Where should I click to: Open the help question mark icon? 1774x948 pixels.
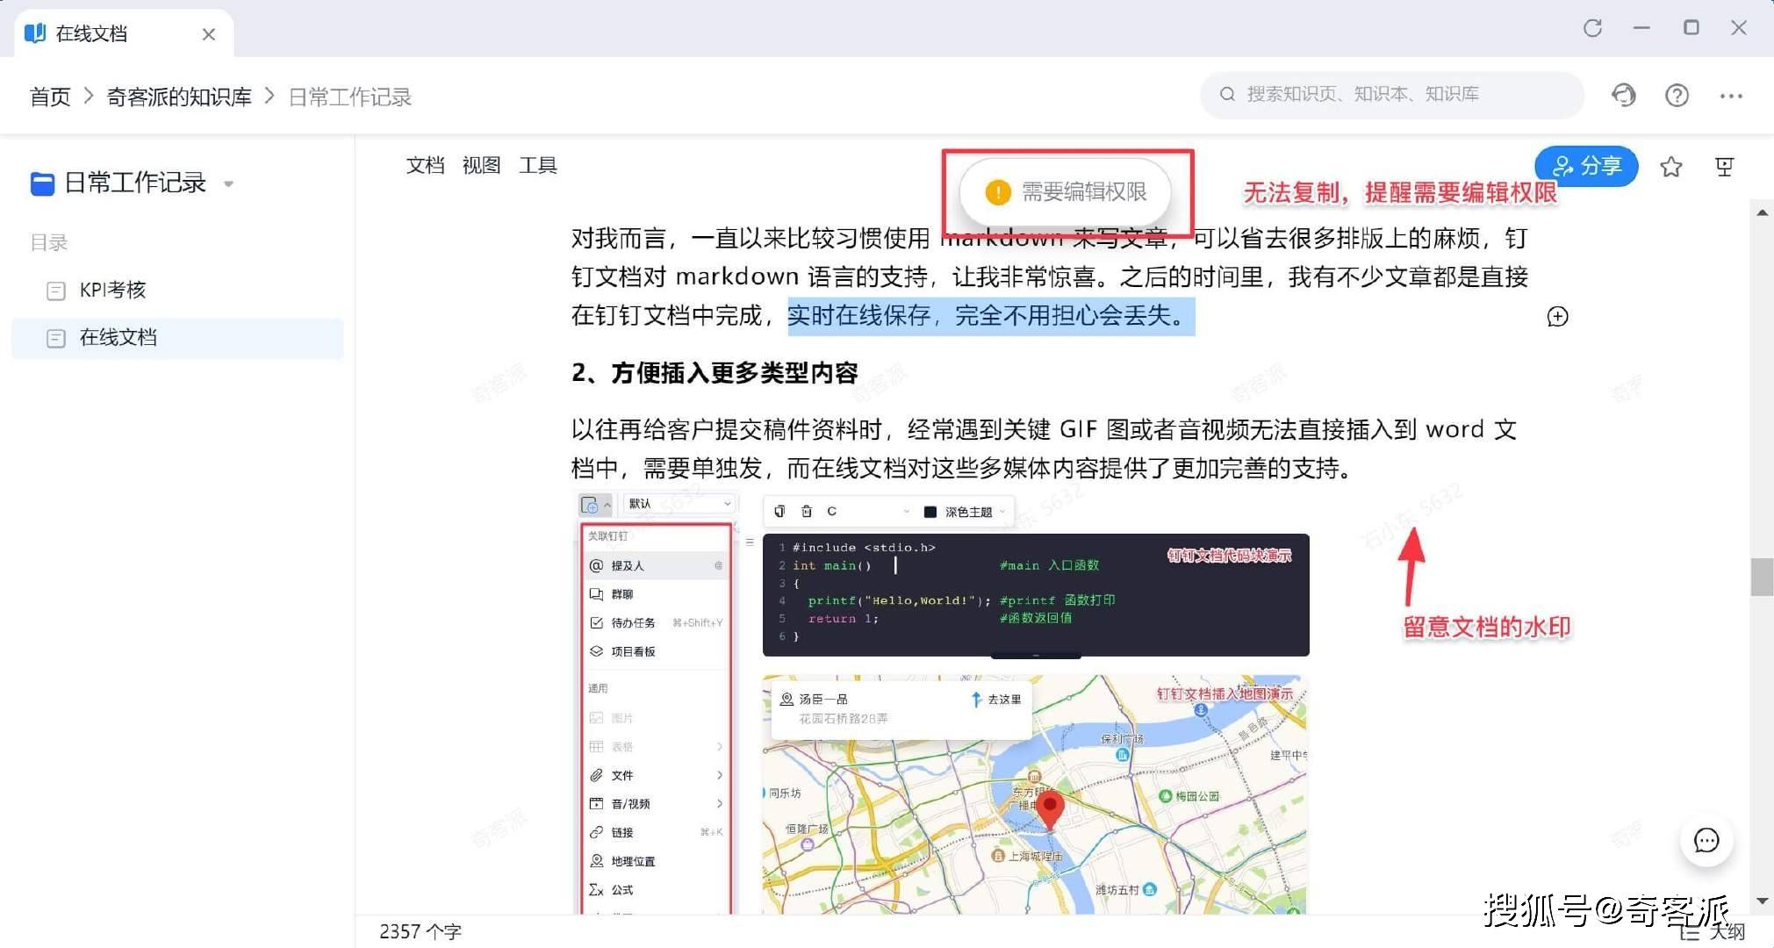coord(1677,95)
